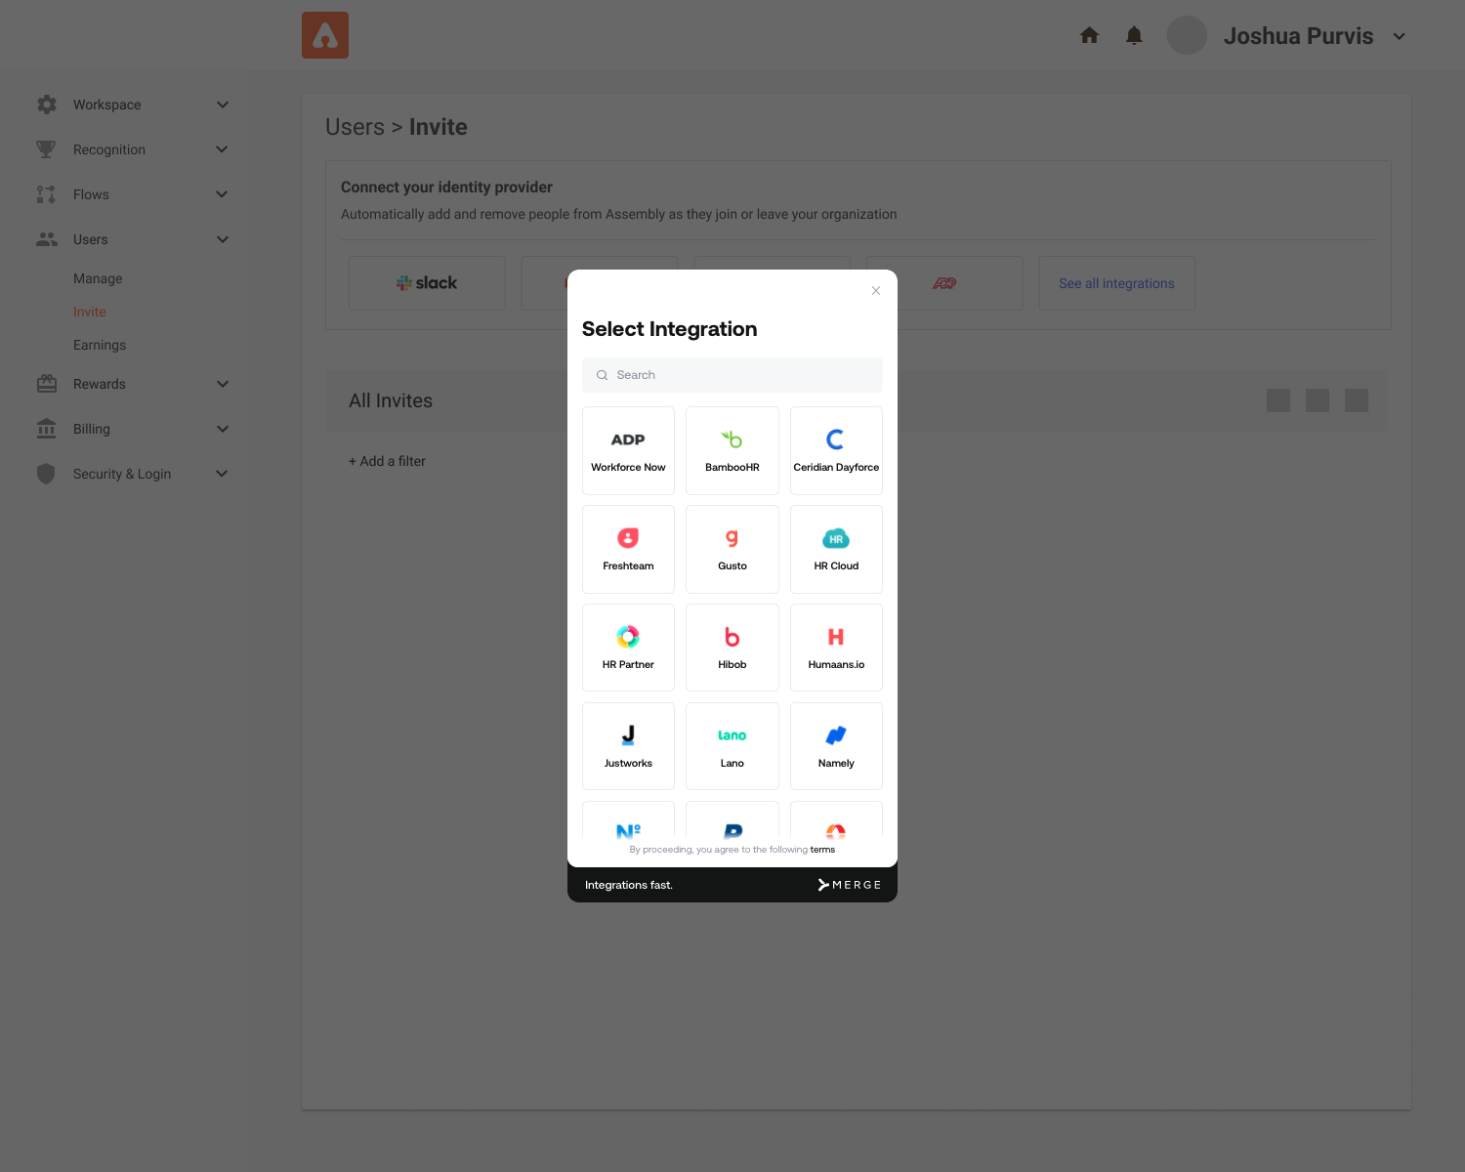Screen dimensions: 1465x1172
Task: Choose the HR Partner integration
Action: click(x=628, y=648)
